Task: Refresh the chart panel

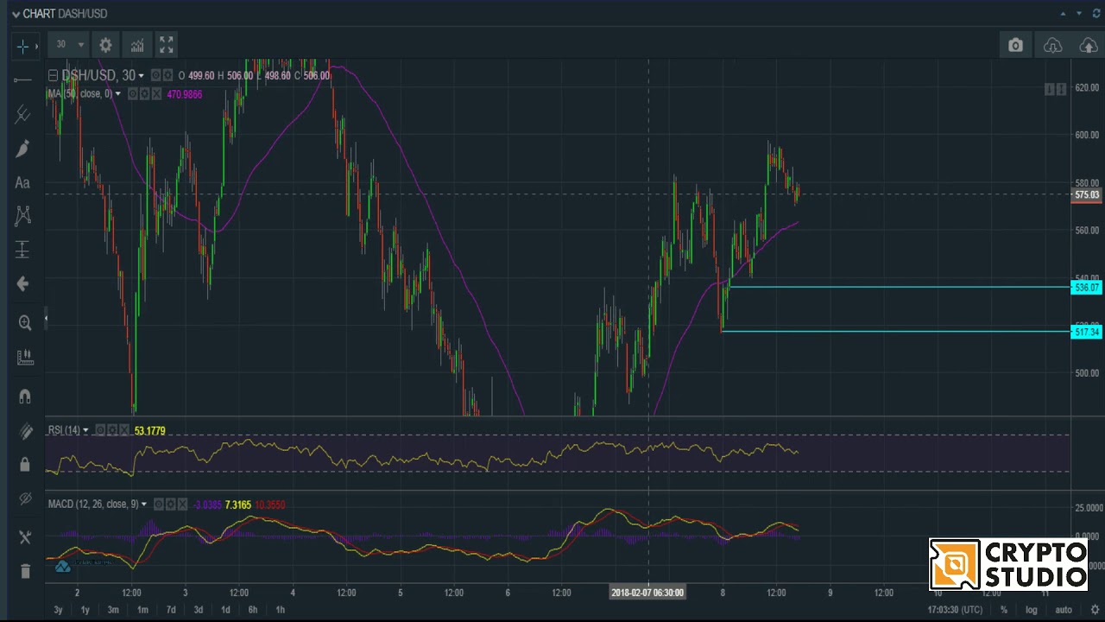Action: coord(1096,13)
